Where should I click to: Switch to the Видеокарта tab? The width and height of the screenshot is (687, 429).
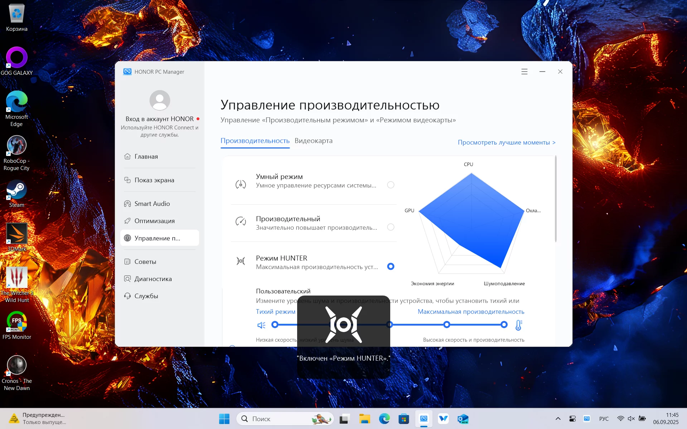(314, 141)
